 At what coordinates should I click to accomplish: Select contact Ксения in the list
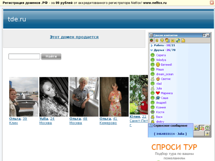tap(161, 108)
